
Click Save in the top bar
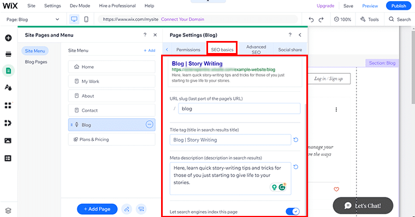pyautogui.click(x=348, y=6)
